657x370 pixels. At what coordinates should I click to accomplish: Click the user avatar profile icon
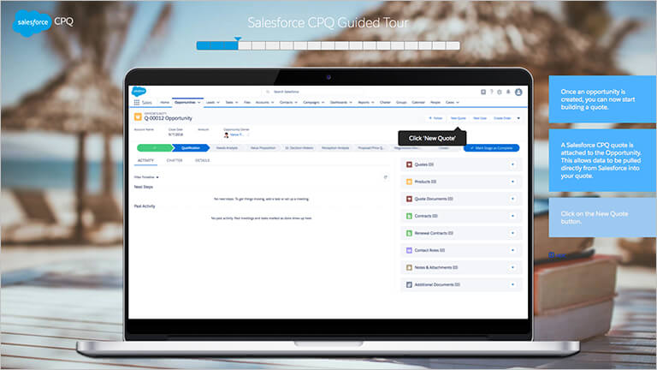[518, 92]
